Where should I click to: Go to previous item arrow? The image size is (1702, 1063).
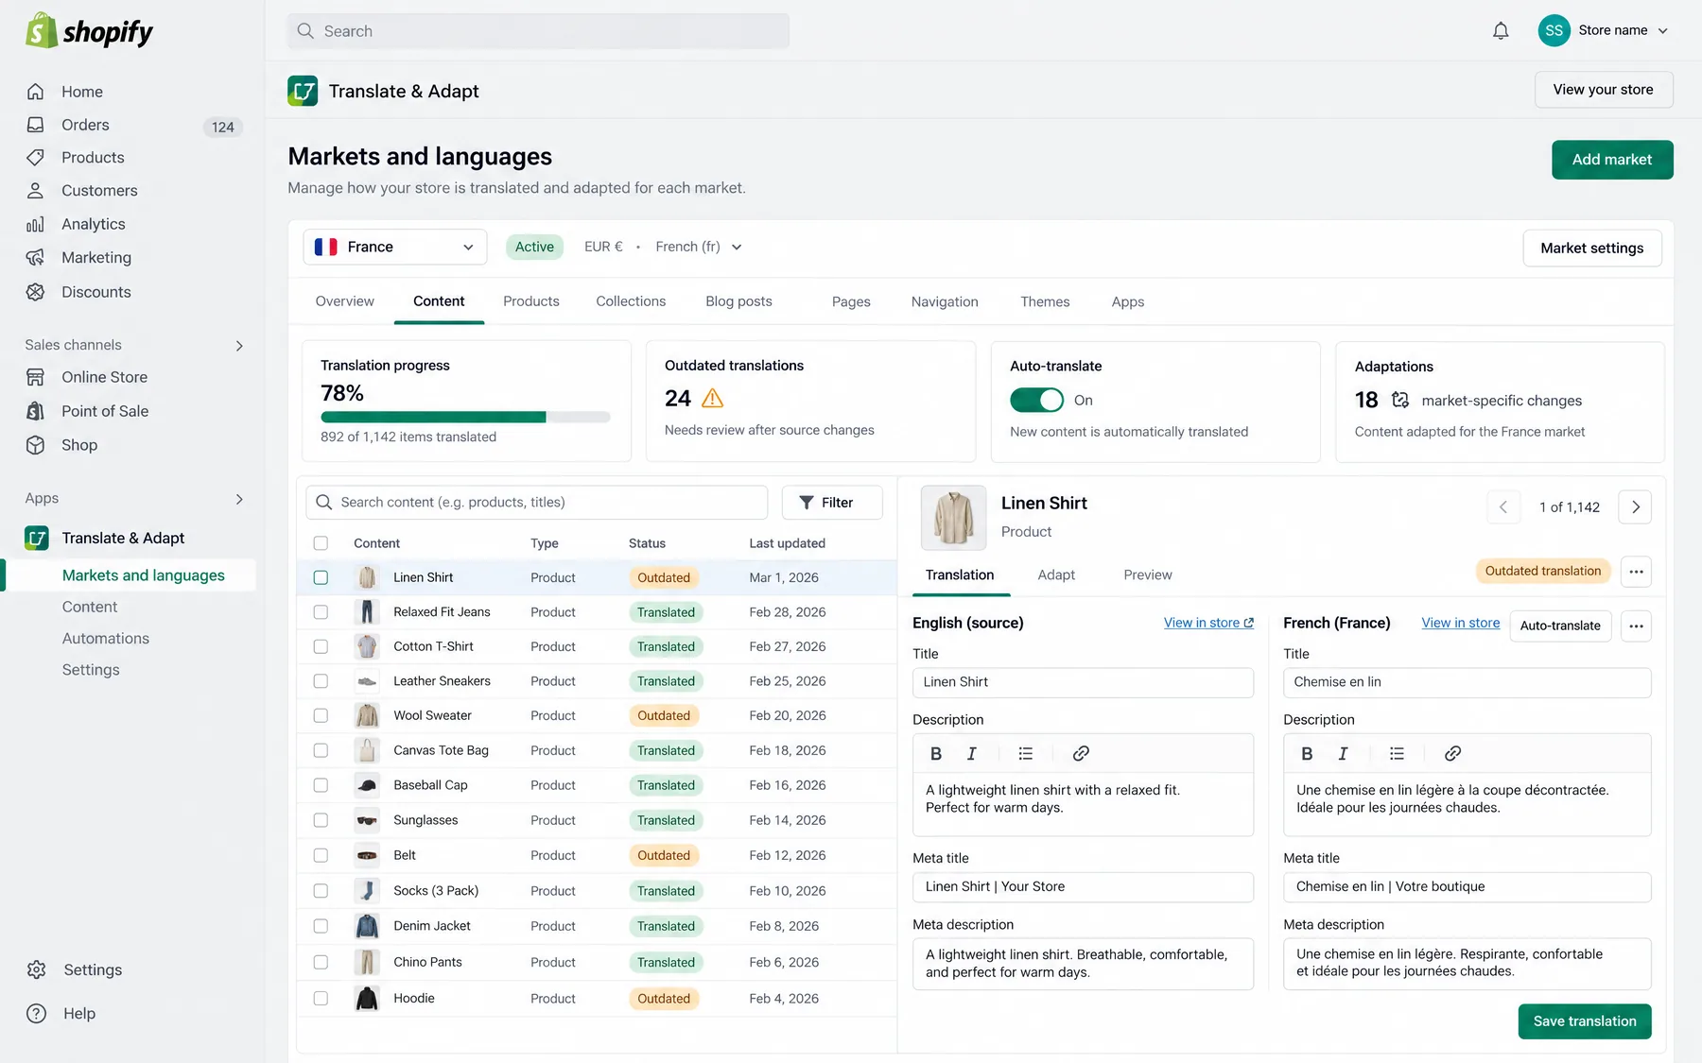pos(1503,507)
